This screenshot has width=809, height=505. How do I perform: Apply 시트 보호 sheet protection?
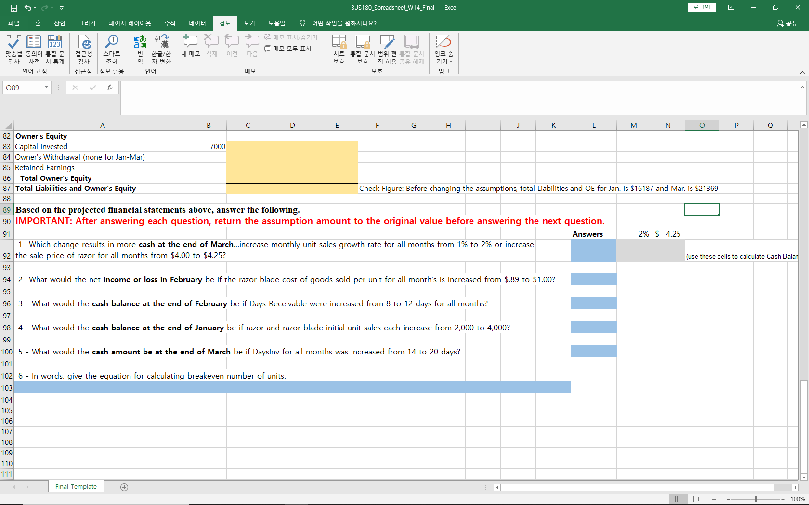click(x=339, y=48)
